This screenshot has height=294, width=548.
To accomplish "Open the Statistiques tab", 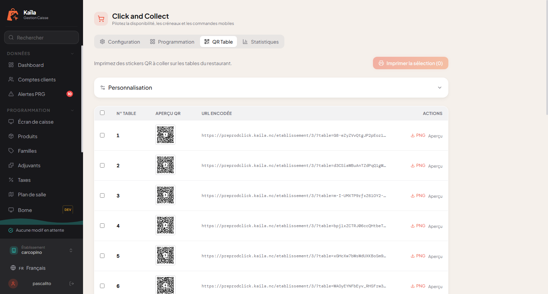I will coord(261,42).
